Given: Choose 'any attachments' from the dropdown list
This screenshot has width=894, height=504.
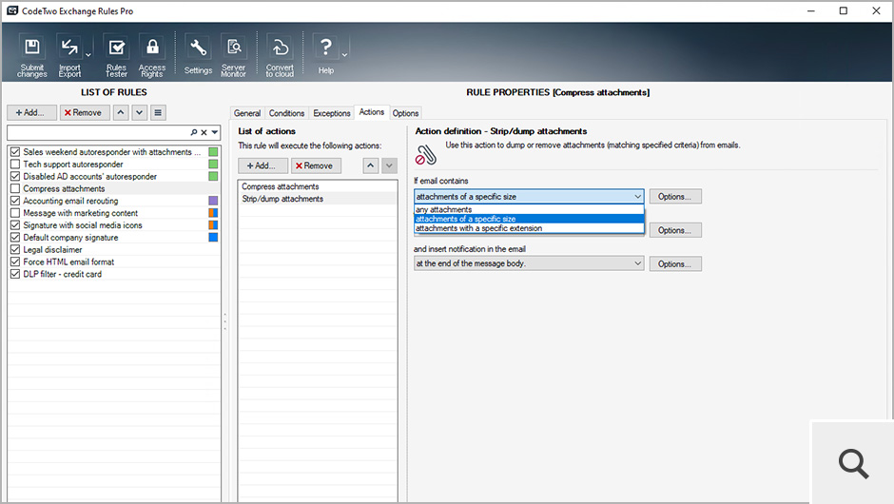Looking at the screenshot, I should click(444, 209).
